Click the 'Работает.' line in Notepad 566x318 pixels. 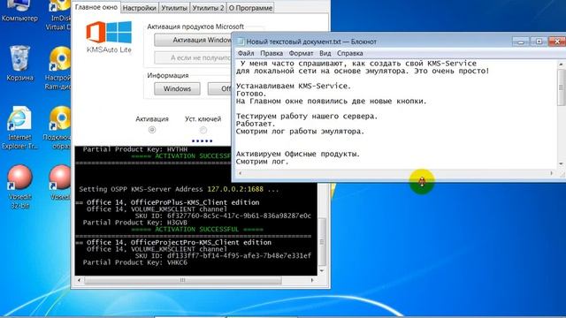[256, 124]
